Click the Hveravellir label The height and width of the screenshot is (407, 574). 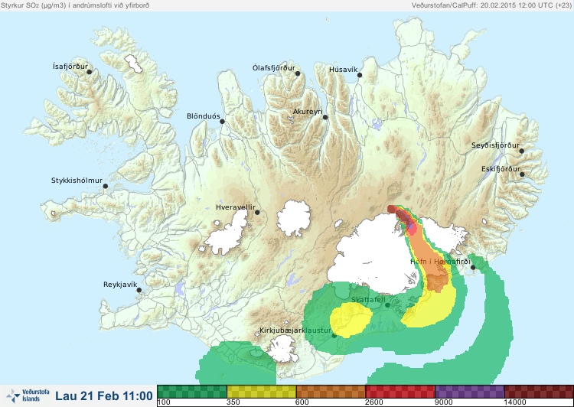pos(236,207)
